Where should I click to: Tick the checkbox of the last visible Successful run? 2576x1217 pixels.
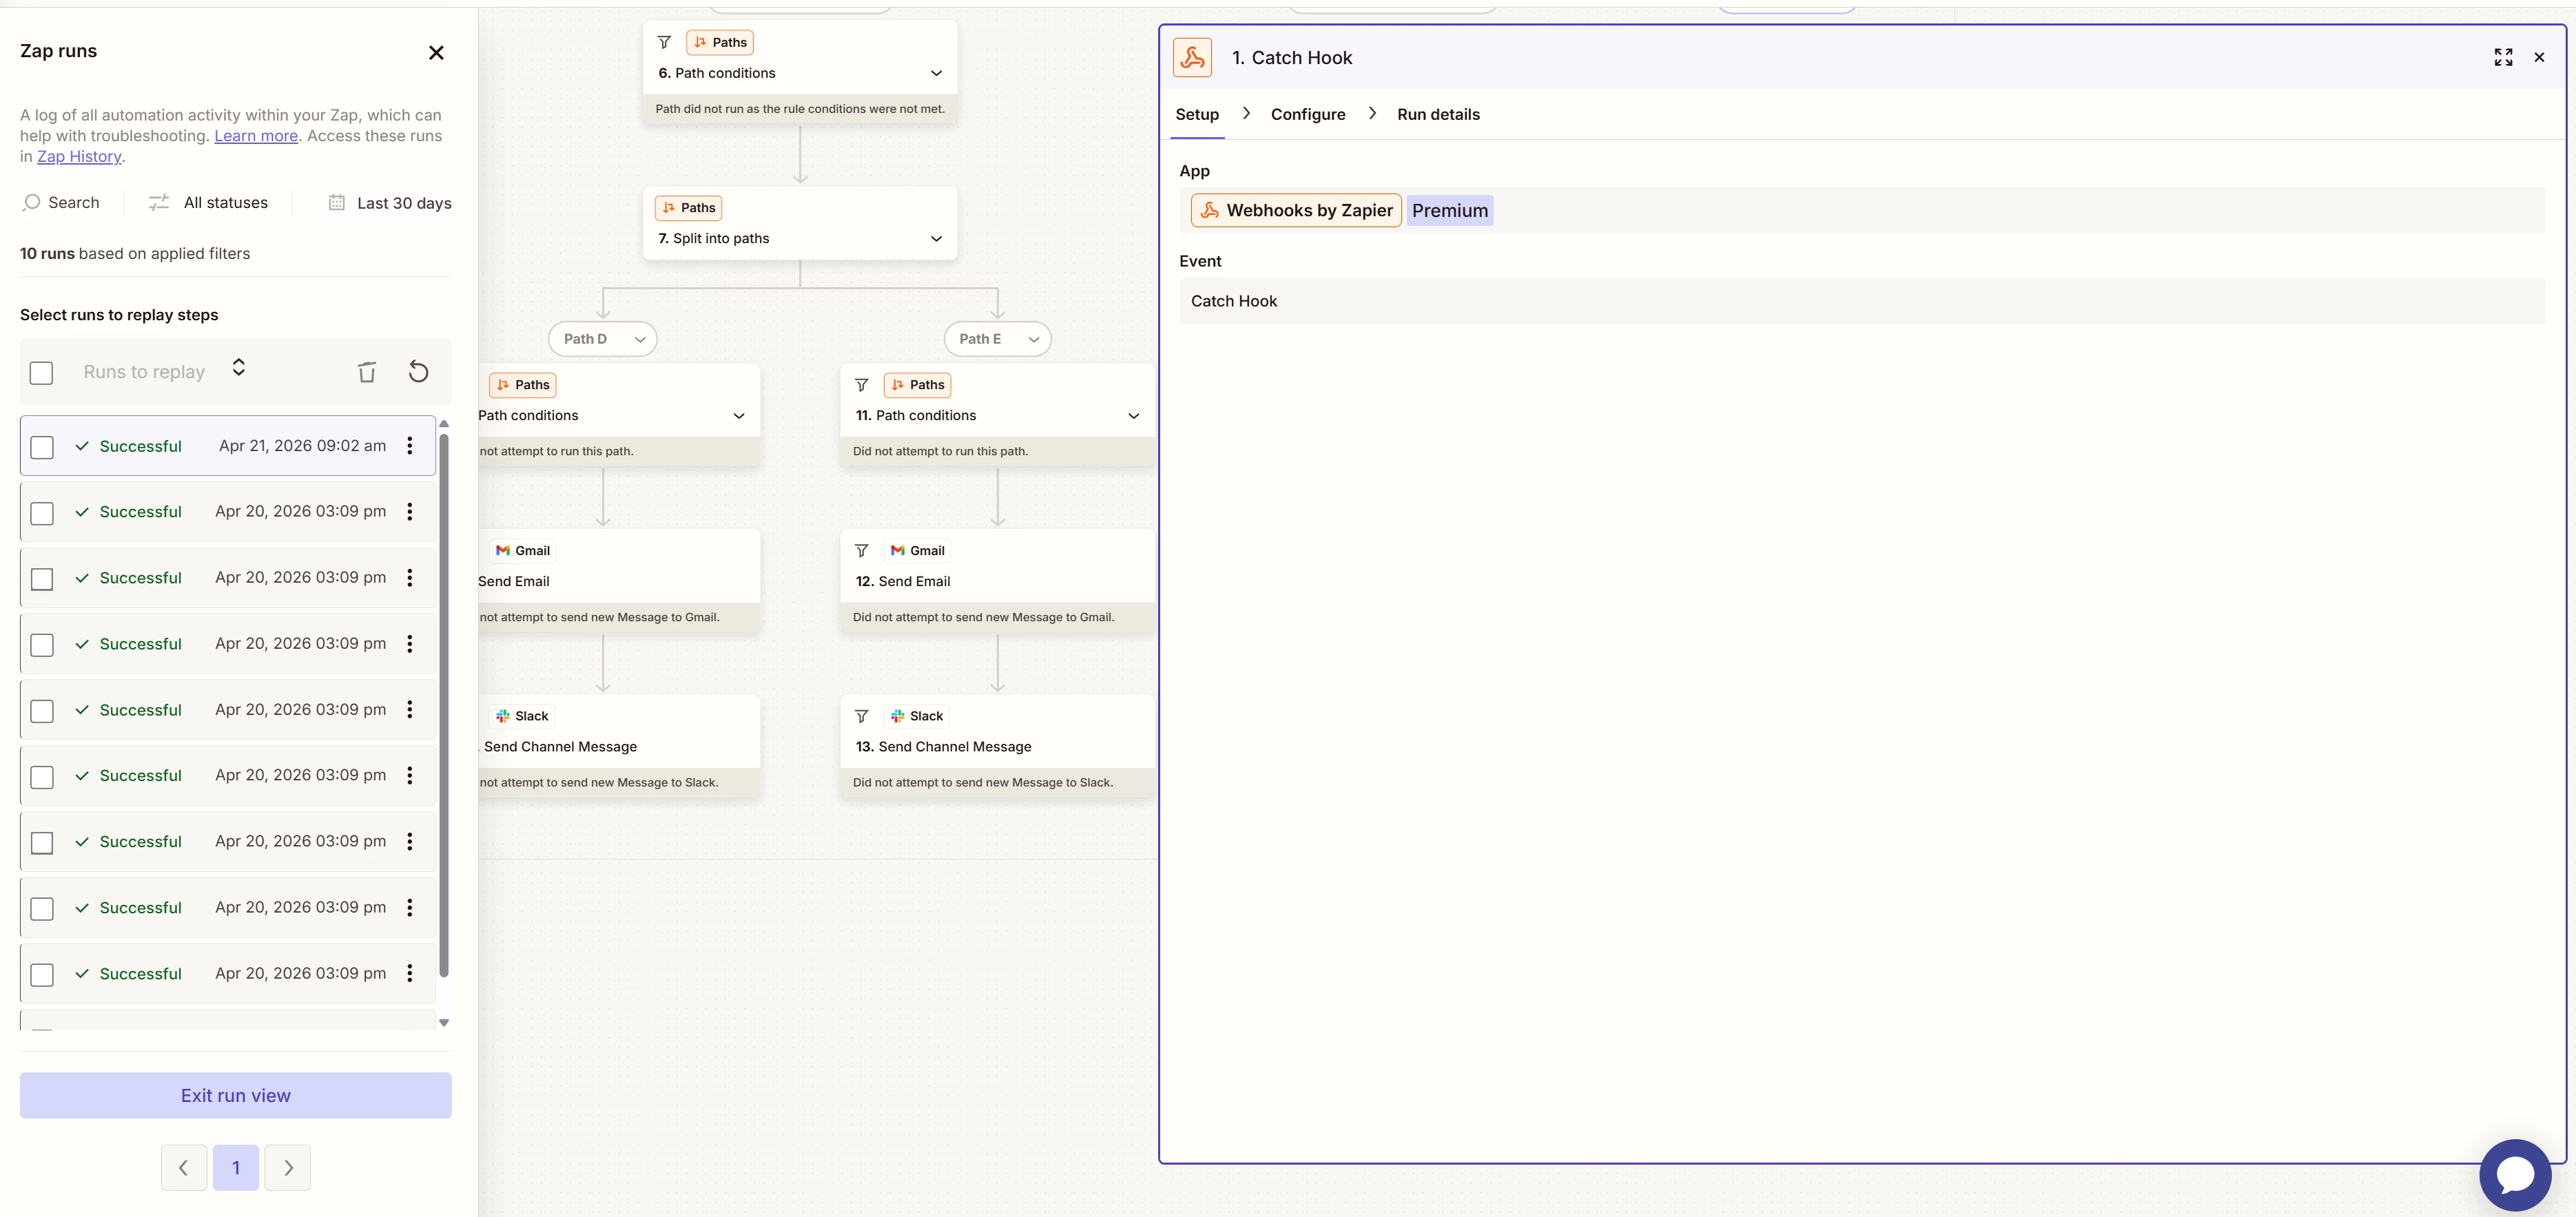click(x=42, y=974)
